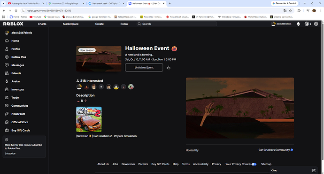Share the Halloween Event via share icon
Viewport: 324px width, 174px height.
coord(169,67)
